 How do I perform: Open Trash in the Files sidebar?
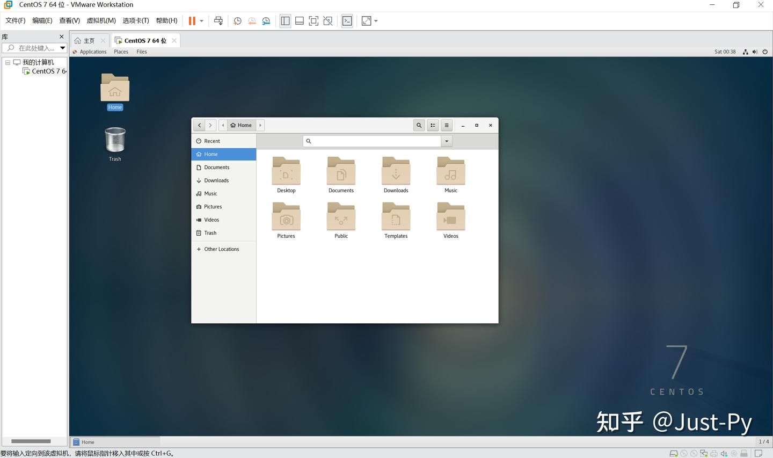(224, 233)
